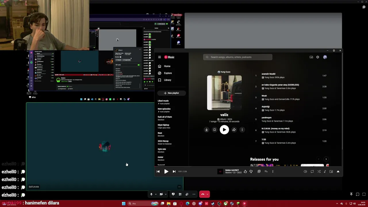Expand the now-playing page arrow
Viewport: 368px width, 207px height.
pyautogui.click(x=338, y=172)
